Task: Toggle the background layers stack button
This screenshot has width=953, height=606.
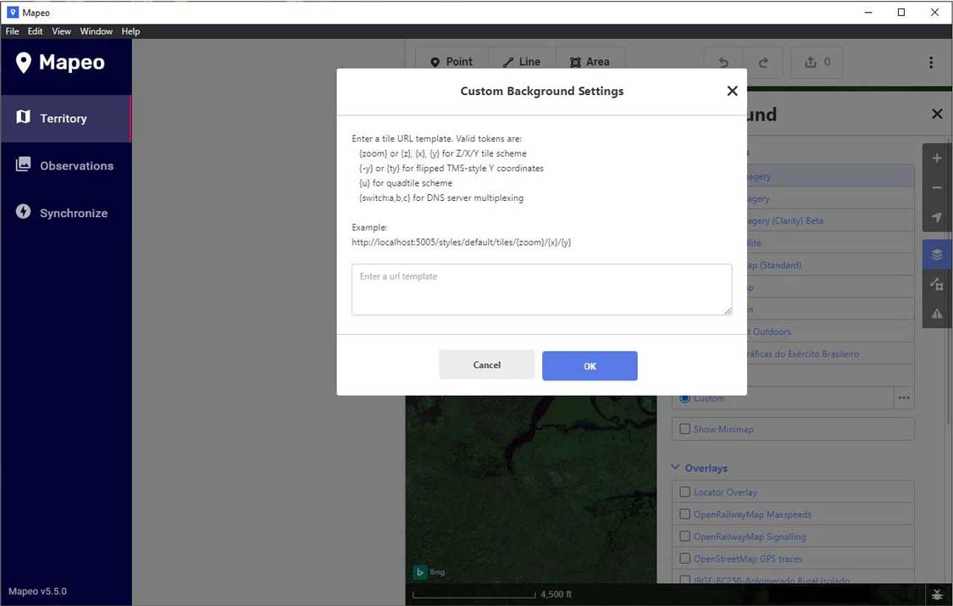Action: (937, 254)
